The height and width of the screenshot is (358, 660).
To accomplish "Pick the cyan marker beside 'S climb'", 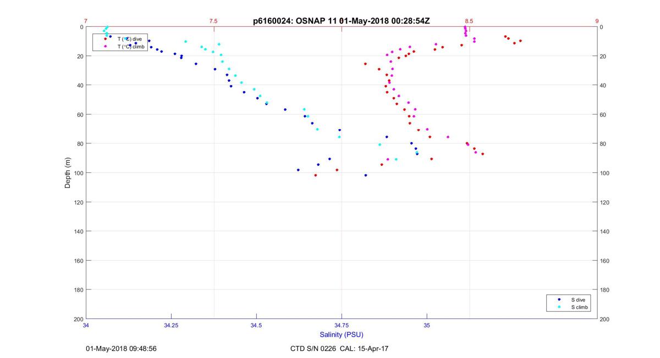I will (559, 307).
